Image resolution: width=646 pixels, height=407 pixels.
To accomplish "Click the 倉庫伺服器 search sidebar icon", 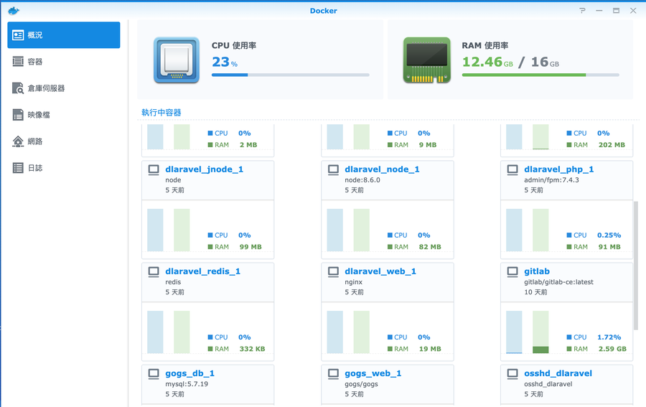I will click(18, 88).
